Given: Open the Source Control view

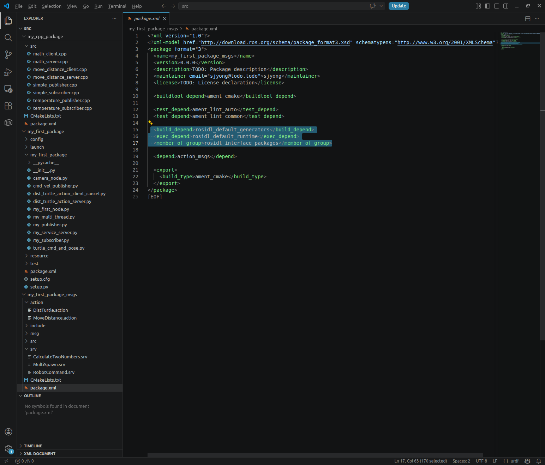Looking at the screenshot, I should 8,55.
